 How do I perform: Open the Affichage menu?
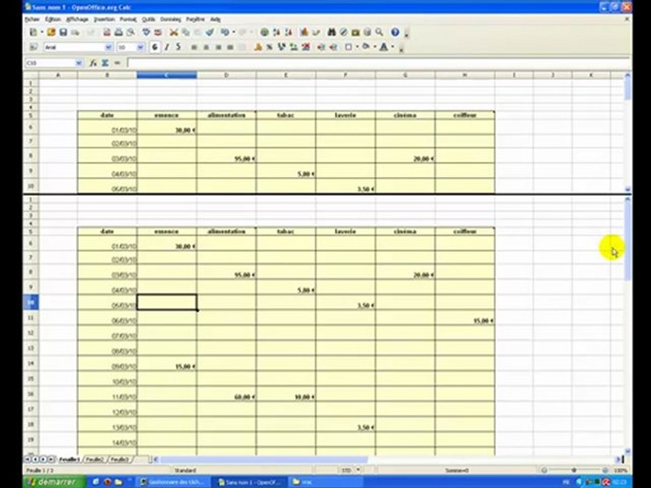(77, 19)
